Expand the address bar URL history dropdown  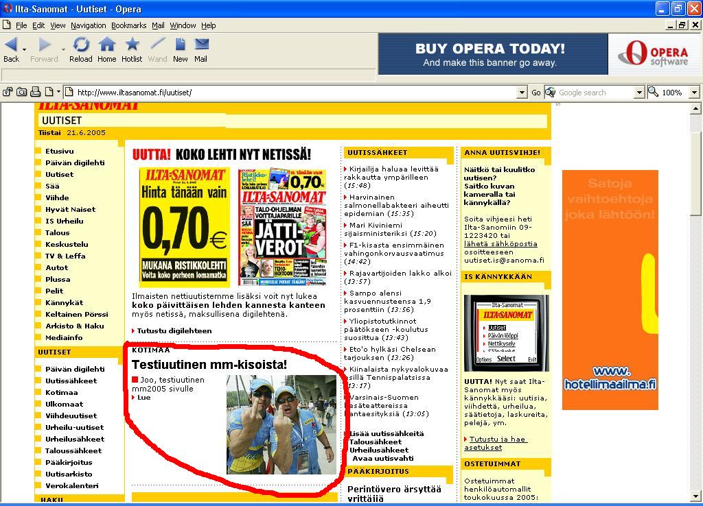[523, 93]
